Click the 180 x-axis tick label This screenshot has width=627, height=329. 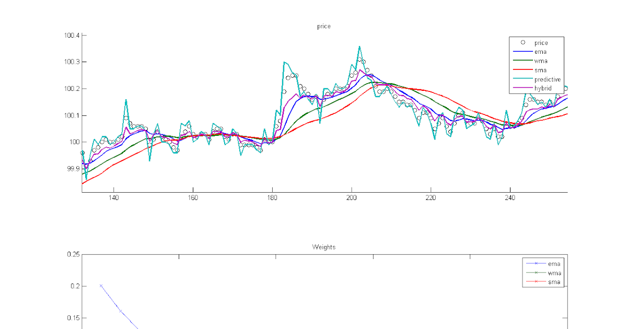point(272,198)
